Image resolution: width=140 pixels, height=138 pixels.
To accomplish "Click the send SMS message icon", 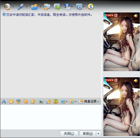I will [x=47, y=7].
